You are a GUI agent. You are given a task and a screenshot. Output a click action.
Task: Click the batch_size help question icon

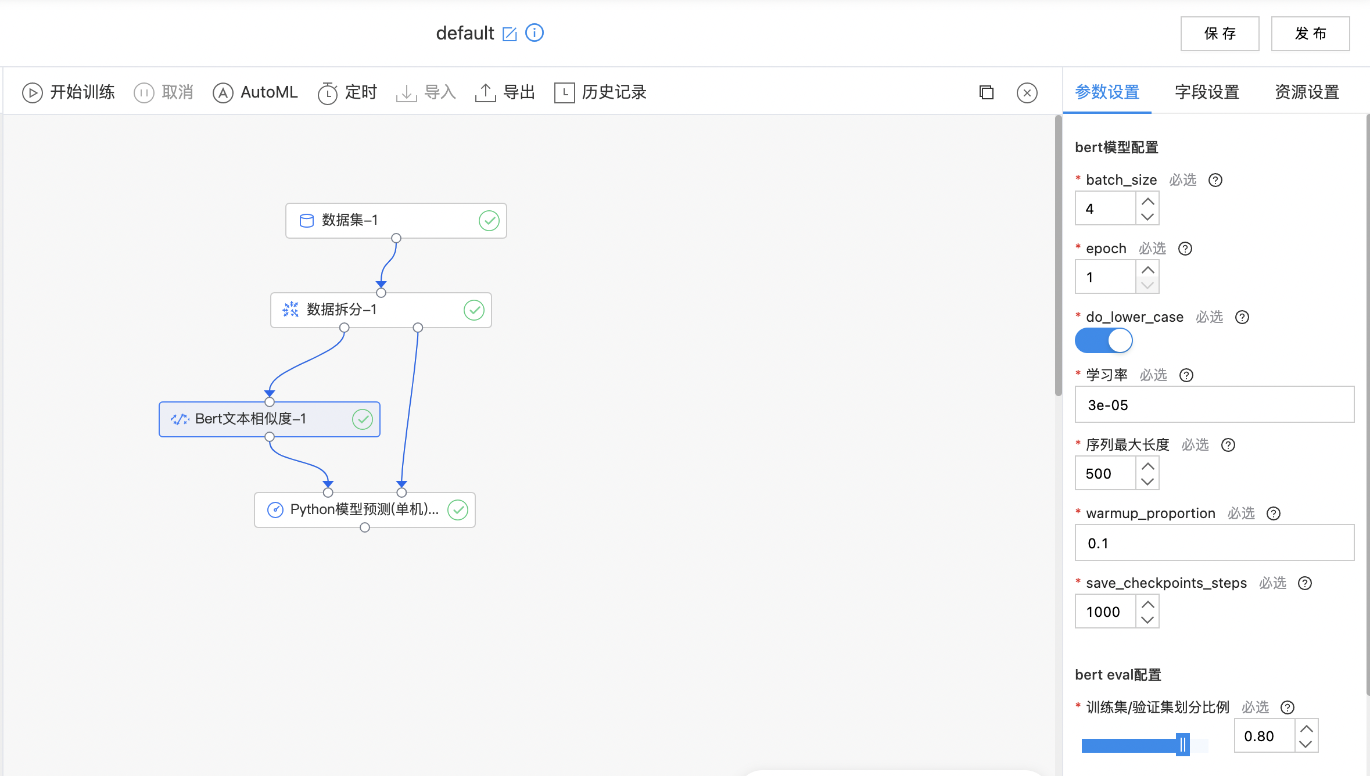click(x=1215, y=180)
